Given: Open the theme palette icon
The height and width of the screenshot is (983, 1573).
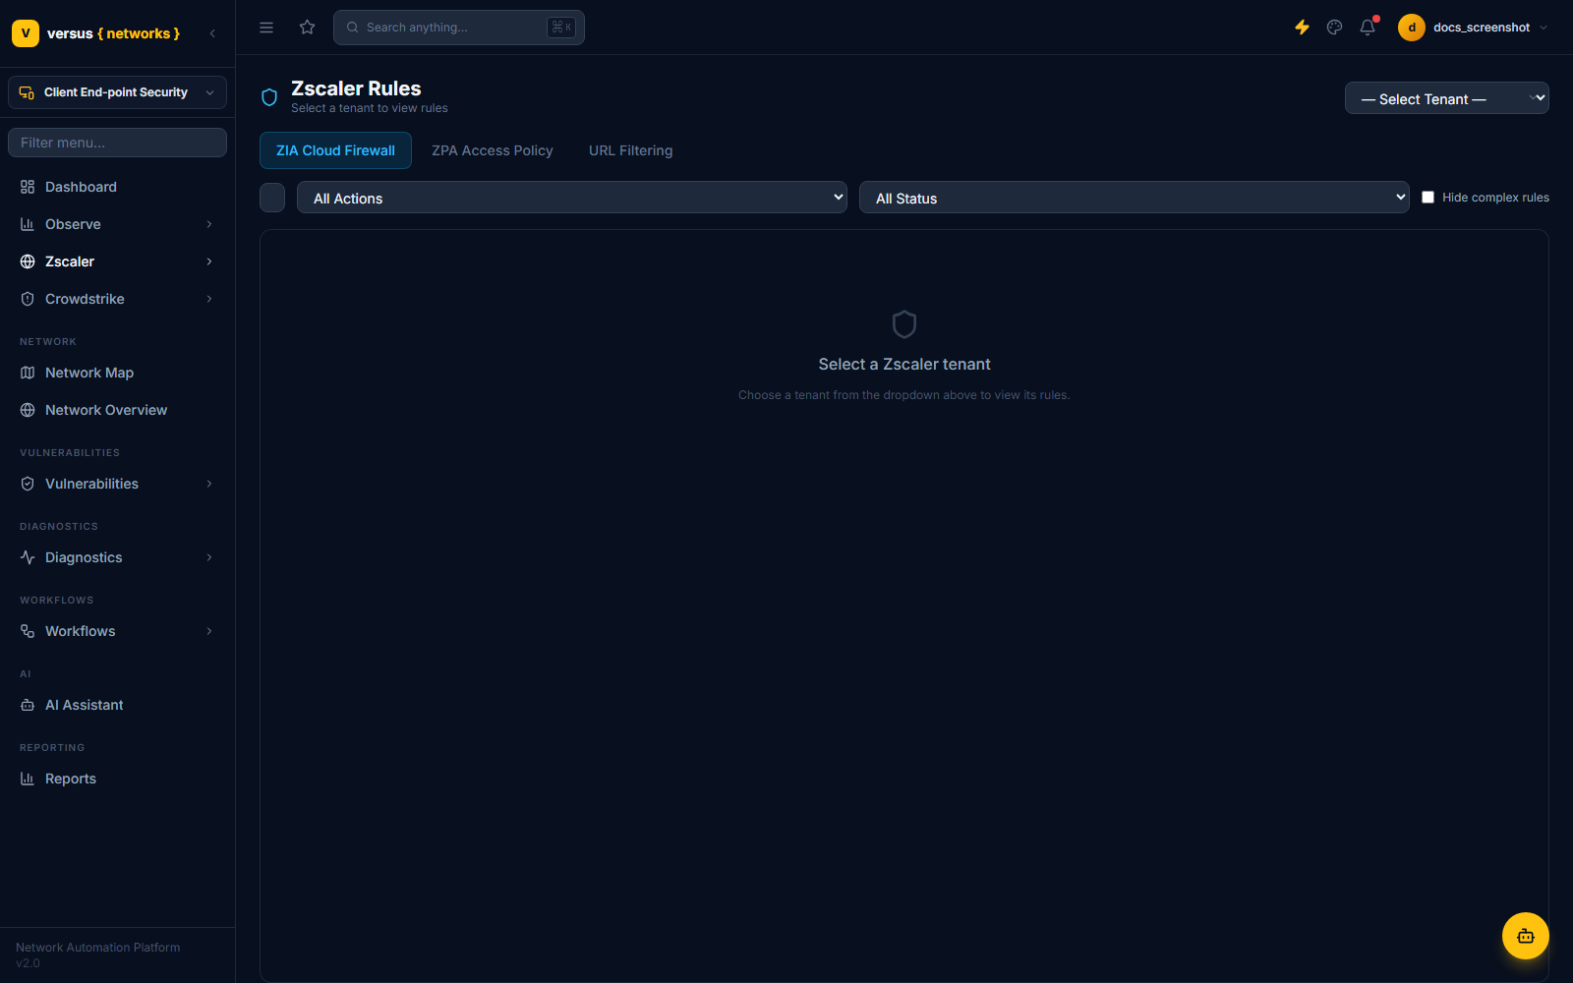Looking at the screenshot, I should tap(1334, 28).
